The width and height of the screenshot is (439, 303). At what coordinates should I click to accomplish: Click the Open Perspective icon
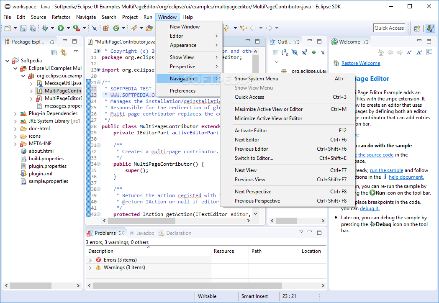click(x=417, y=28)
